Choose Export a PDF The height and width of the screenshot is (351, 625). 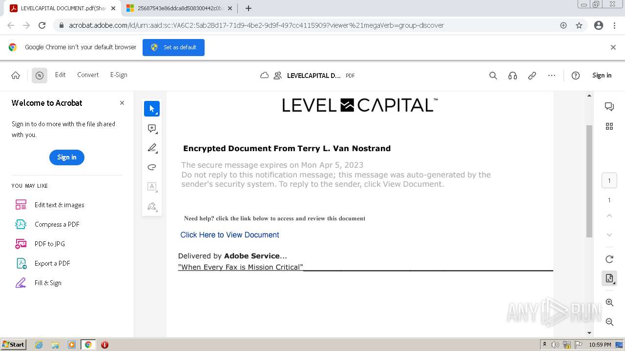tap(42, 263)
